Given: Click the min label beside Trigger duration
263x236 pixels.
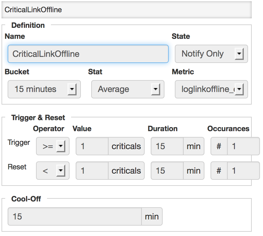Looking at the screenshot, I should [x=194, y=146].
